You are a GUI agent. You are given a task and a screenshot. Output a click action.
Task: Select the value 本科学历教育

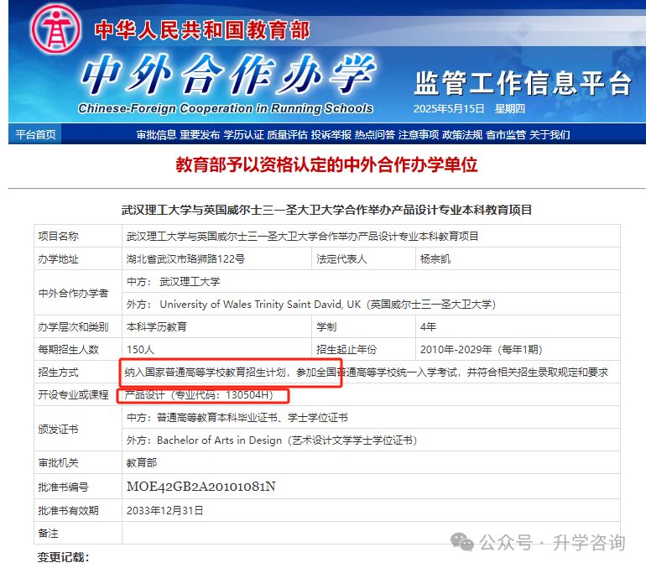click(x=157, y=327)
